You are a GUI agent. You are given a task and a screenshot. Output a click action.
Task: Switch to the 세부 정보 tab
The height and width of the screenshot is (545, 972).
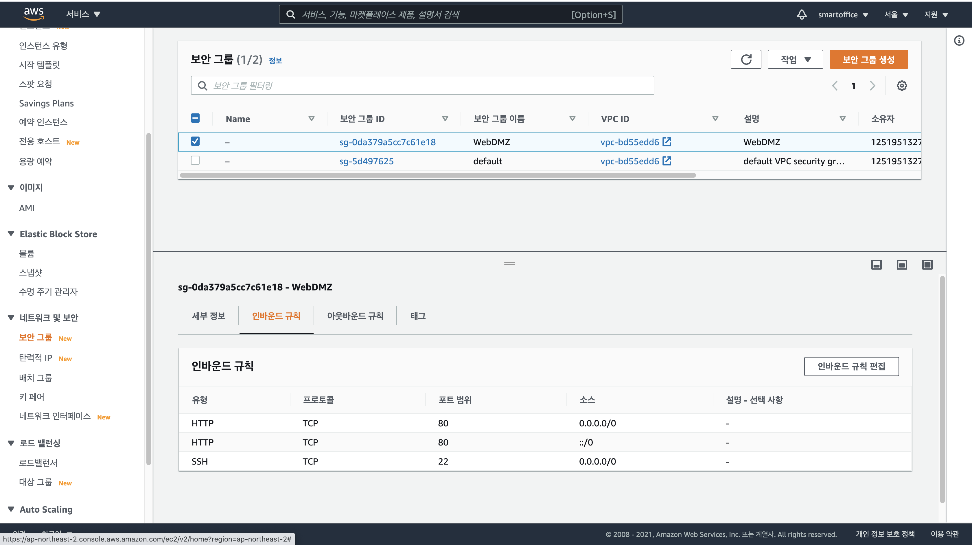coord(208,316)
